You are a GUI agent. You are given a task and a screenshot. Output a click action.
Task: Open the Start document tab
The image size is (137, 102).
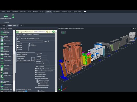[4, 25]
